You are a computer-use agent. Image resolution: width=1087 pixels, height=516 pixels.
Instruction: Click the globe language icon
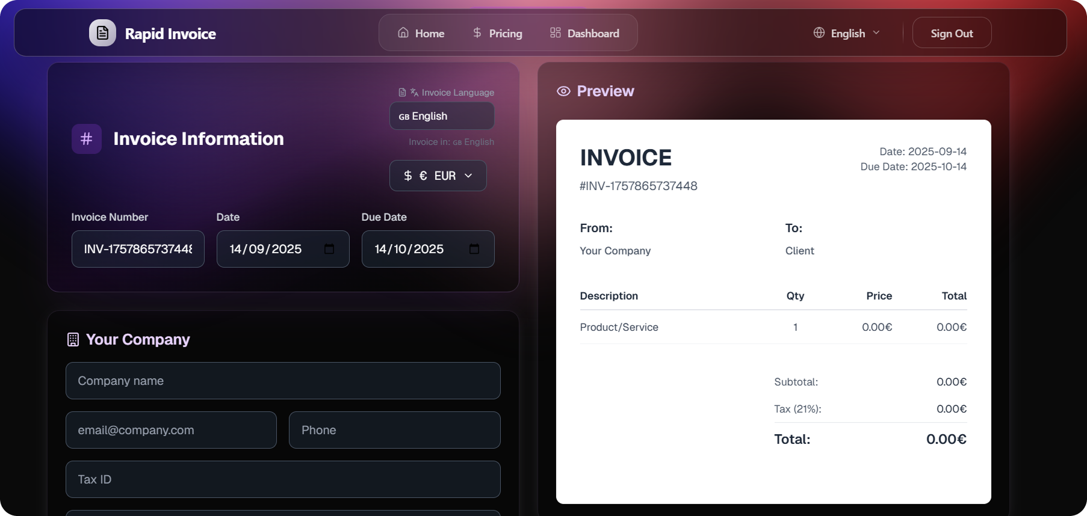[x=819, y=33]
